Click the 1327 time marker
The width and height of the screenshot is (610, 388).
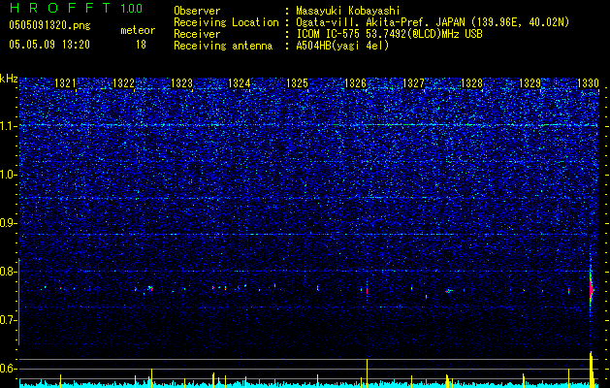coord(413,83)
